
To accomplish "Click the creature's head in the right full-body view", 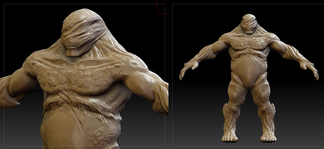I will (249, 23).
